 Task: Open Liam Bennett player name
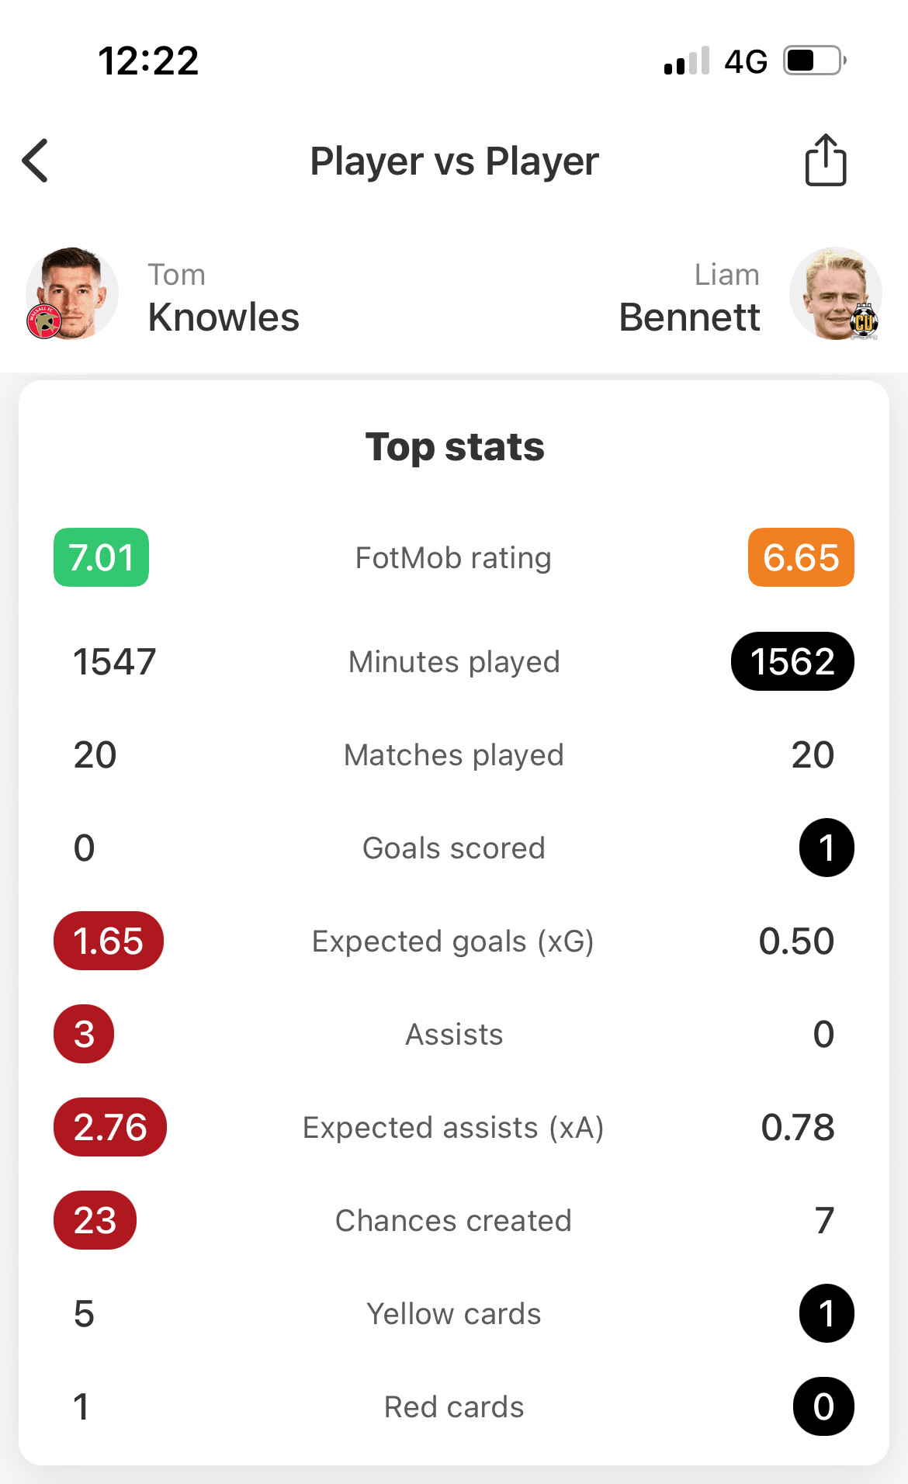coord(689,298)
